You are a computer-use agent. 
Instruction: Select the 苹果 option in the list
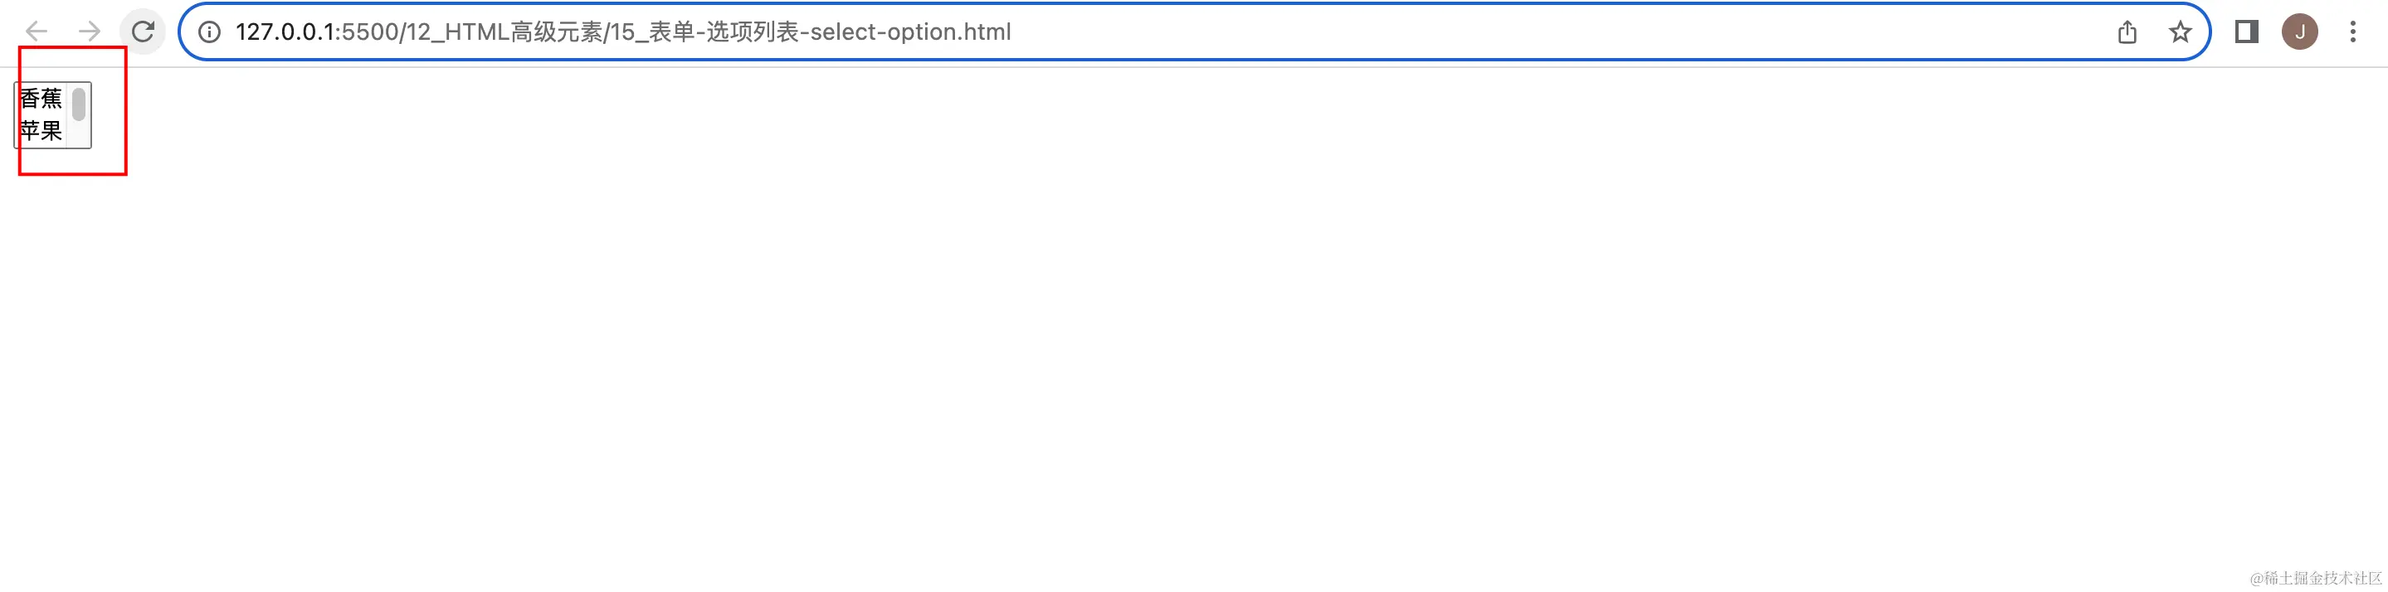[41, 131]
